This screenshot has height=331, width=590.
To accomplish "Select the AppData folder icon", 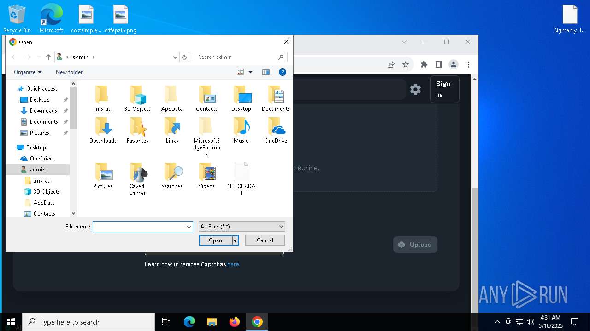I will pos(172,98).
